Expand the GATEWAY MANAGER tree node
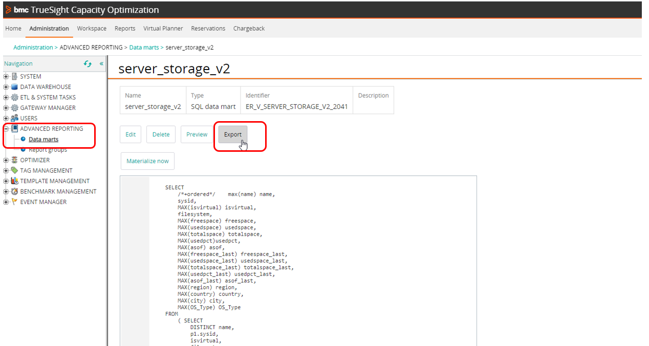 coord(6,108)
